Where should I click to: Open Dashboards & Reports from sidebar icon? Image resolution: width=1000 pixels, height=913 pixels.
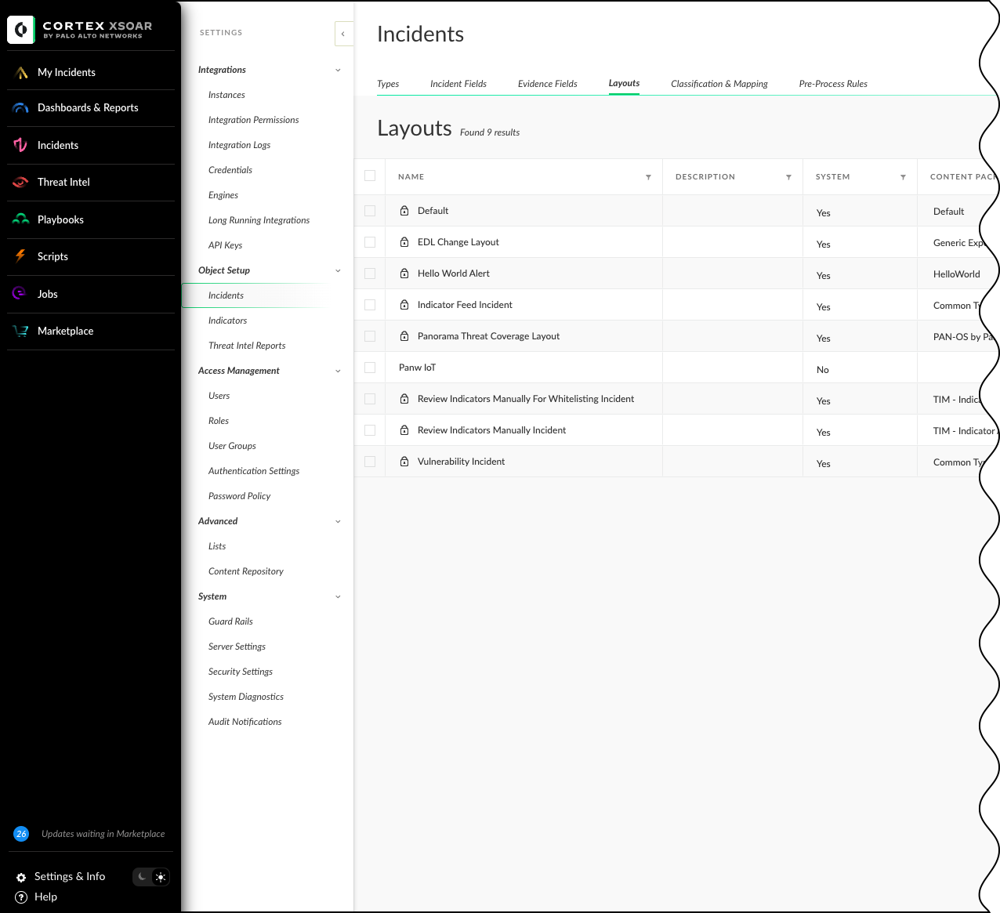[x=21, y=107]
